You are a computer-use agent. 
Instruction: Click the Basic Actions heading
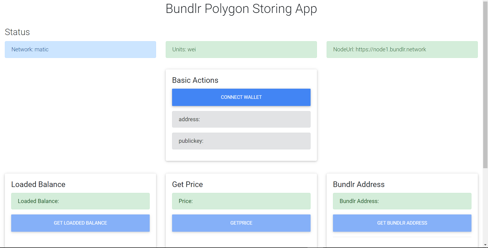195,80
